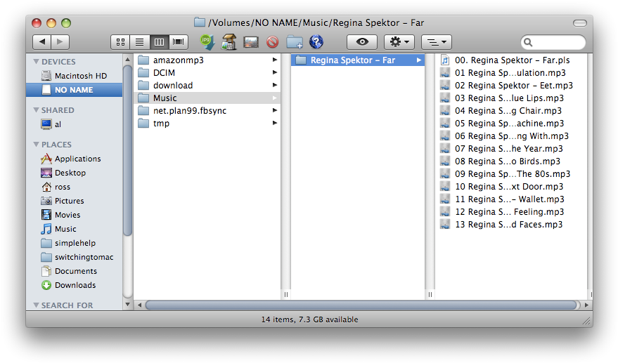This screenshot has height=363, width=618.
Task: Select the amazonmp3 folder
Action: point(207,60)
